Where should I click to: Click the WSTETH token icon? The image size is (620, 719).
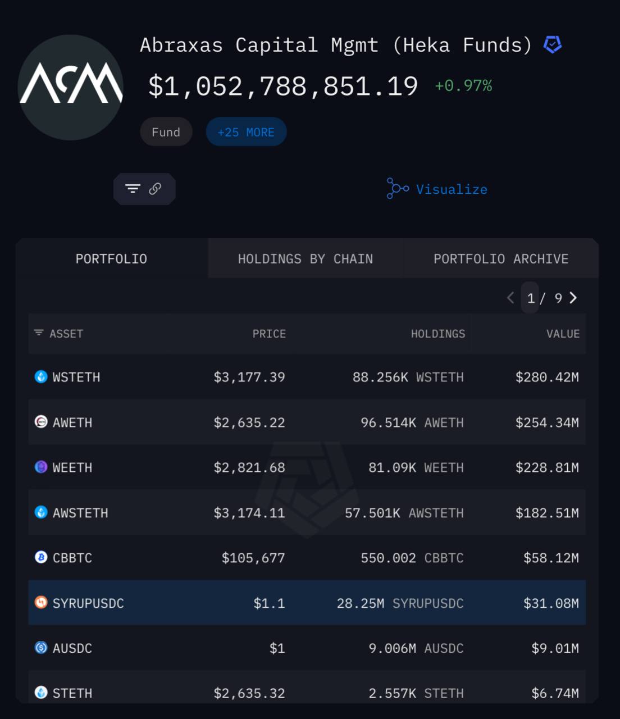click(x=41, y=376)
